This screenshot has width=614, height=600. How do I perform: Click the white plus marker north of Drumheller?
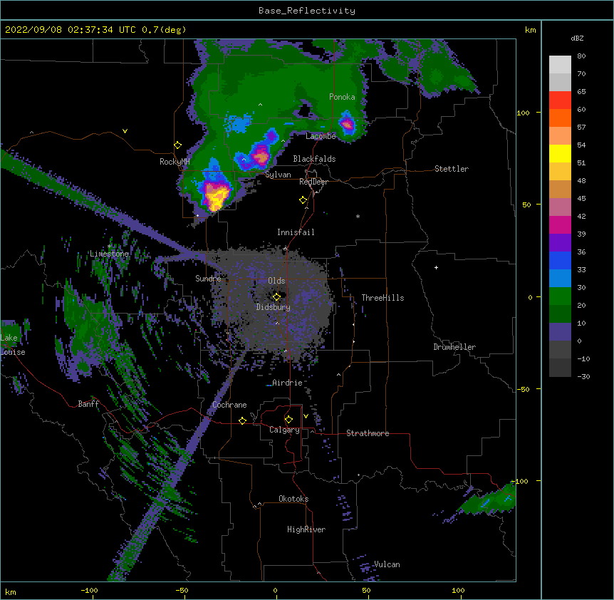click(436, 267)
